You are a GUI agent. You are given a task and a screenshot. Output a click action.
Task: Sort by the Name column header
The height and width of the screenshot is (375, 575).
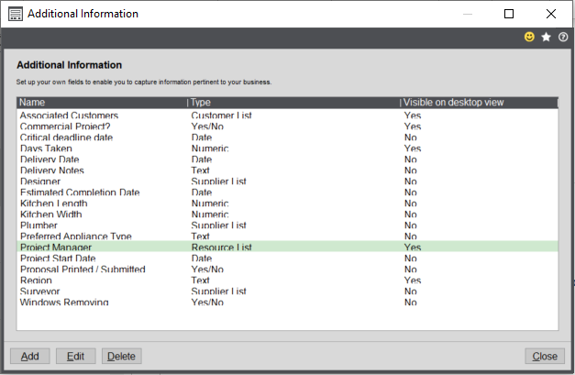[x=101, y=103]
